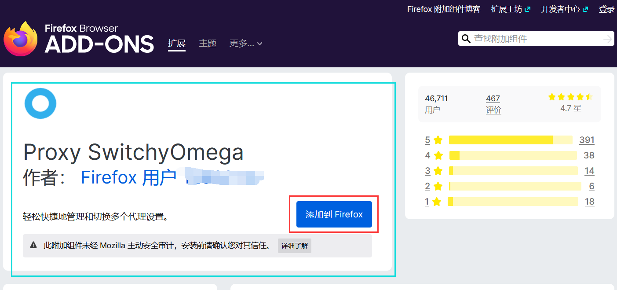Open Firefox 附加组件博客 link
Image resolution: width=617 pixels, height=290 pixels.
coord(444,9)
